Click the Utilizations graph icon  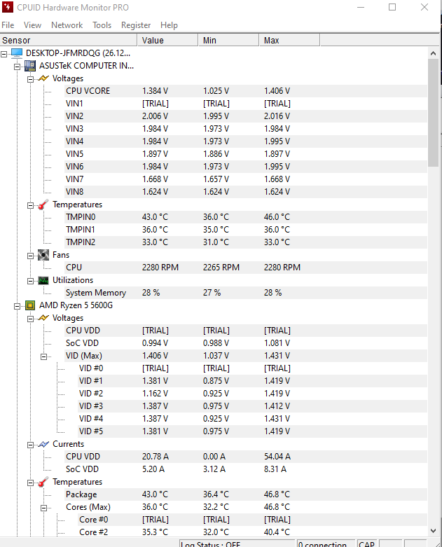pos(43,280)
